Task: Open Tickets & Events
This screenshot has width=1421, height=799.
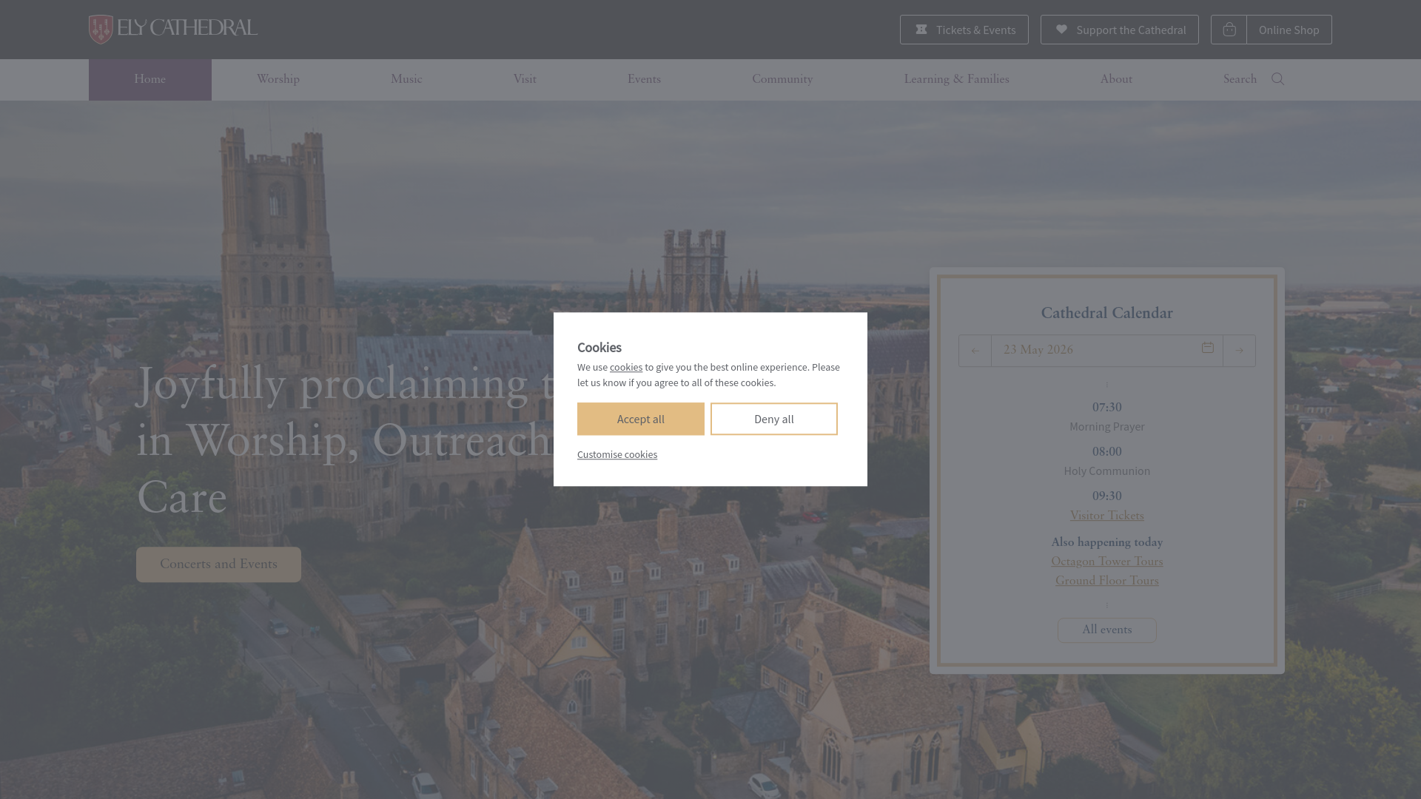Action: [964, 30]
